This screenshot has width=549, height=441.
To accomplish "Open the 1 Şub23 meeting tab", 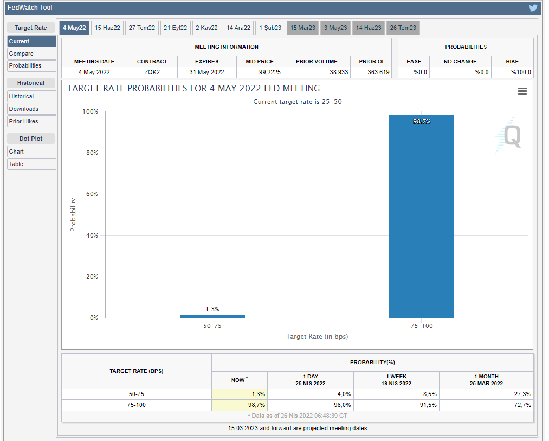I will (x=270, y=28).
